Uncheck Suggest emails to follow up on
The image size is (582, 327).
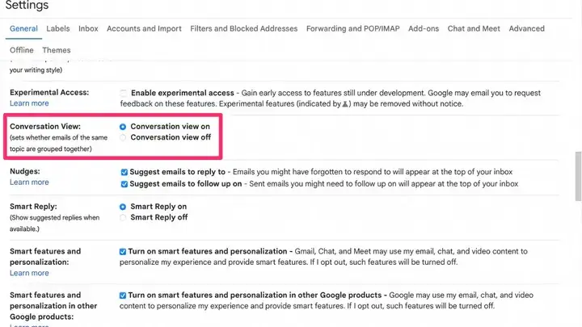pos(124,184)
